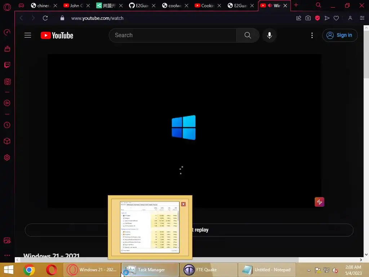This screenshot has height=277, width=369.
Task: Click the lock site info icon
Action: [x=62, y=18]
